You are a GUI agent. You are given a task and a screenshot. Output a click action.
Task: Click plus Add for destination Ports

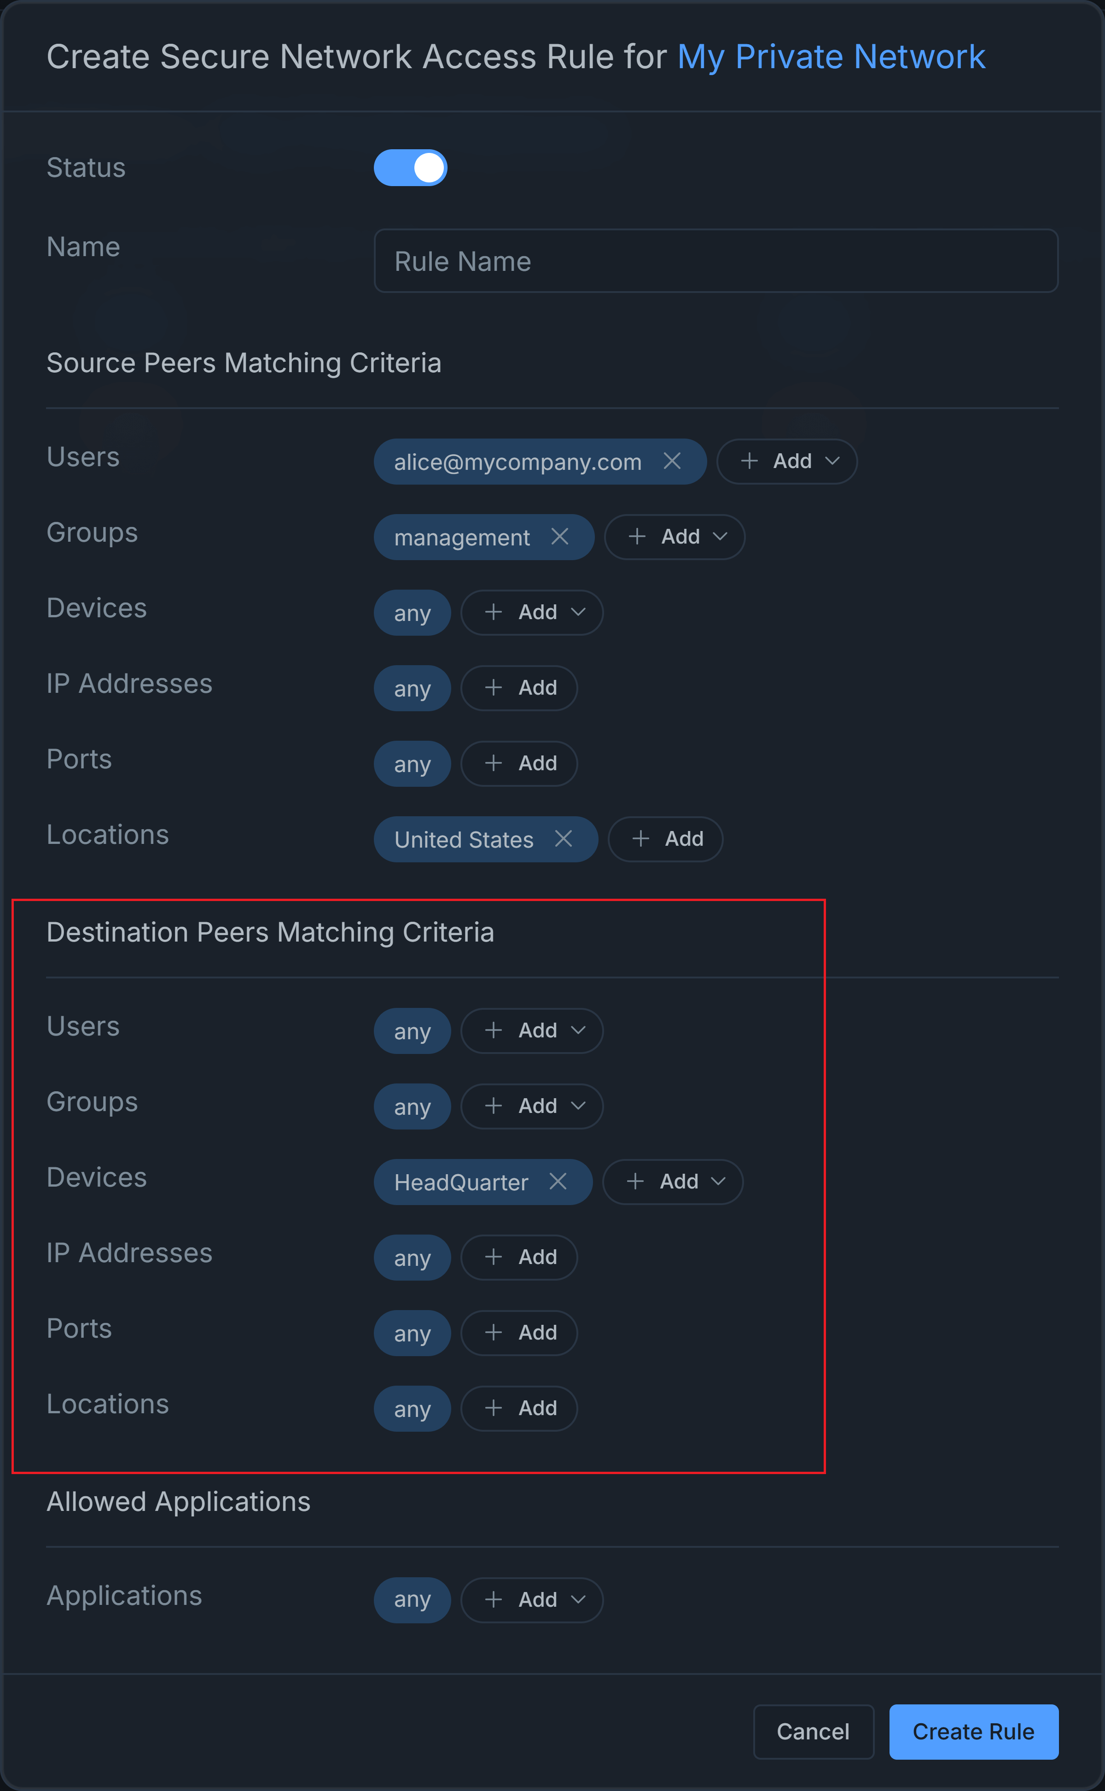(x=519, y=1333)
